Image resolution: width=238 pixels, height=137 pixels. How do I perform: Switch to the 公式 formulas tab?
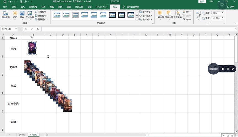pyautogui.click(x=44, y=7)
